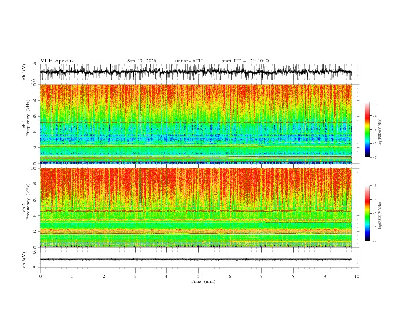Click the ch.2 log(PSD) colorbar label
The image size is (402, 310).
click(380, 216)
